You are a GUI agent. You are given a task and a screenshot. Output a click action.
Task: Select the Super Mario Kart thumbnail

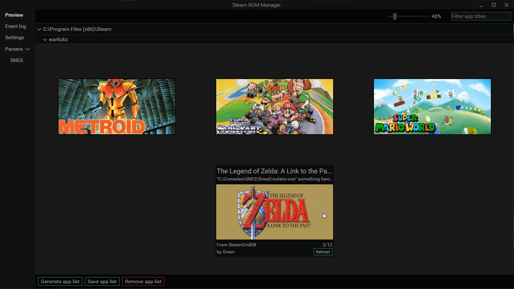pos(275,107)
